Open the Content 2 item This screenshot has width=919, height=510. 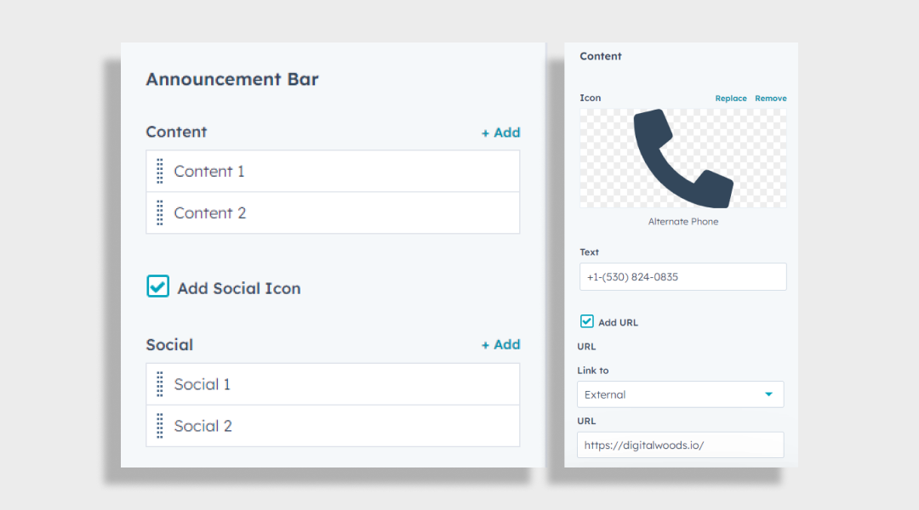click(x=333, y=212)
